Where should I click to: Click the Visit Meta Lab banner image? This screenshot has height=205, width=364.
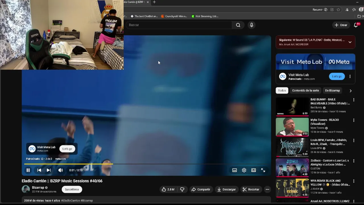tap(315, 62)
